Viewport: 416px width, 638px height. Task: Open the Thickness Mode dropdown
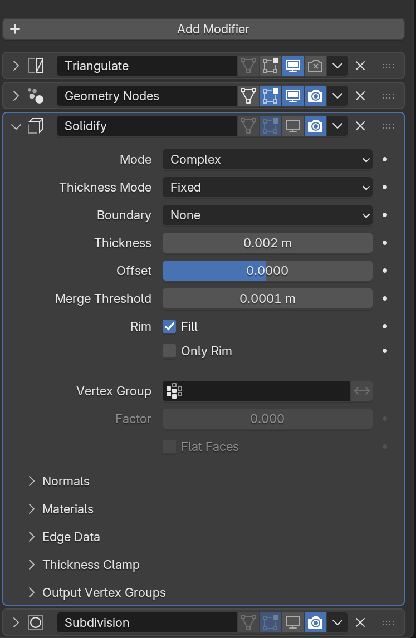coord(267,188)
